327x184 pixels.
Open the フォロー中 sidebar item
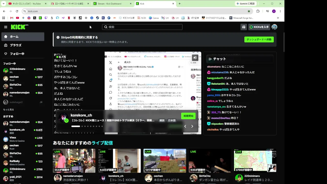pos(23,54)
